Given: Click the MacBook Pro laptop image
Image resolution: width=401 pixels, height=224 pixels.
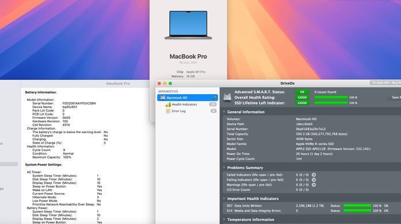Looking at the screenshot, I should pos(188,25).
